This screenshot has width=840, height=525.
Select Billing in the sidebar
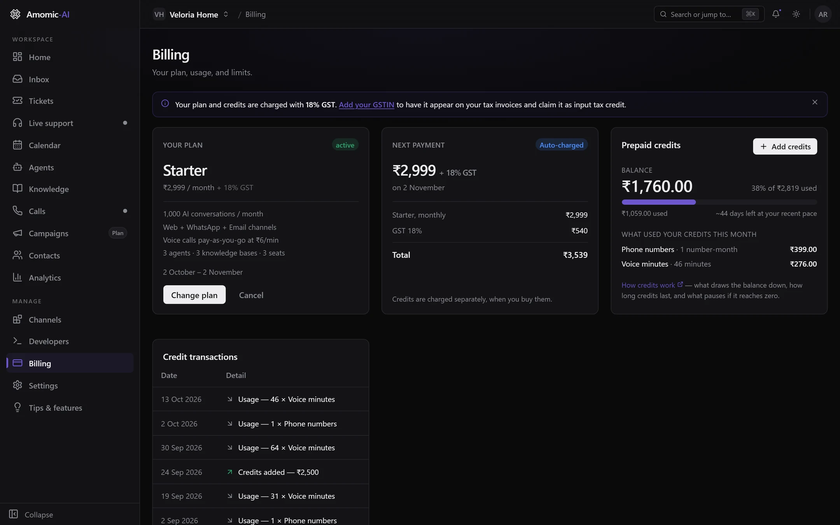(x=70, y=363)
